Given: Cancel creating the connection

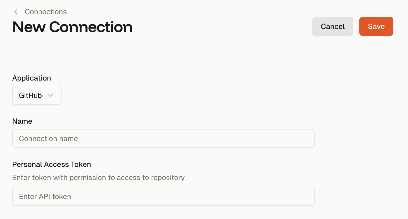Looking at the screenshot, I should click(x=333, y=26).
